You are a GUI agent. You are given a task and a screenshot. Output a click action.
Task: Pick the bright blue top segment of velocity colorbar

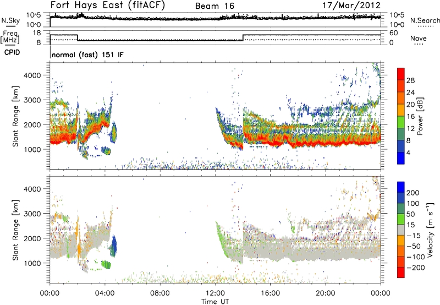click(x=401, y=187)
